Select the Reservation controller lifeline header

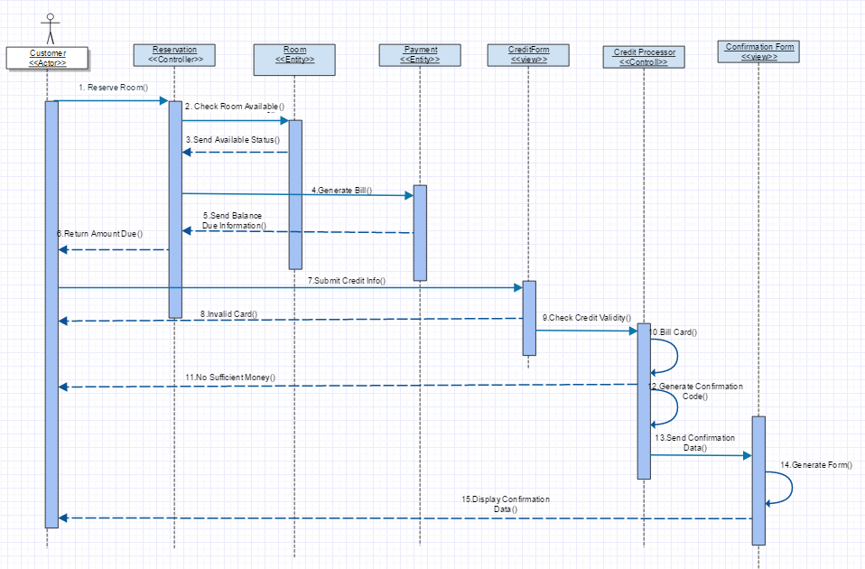coord(175,54)
